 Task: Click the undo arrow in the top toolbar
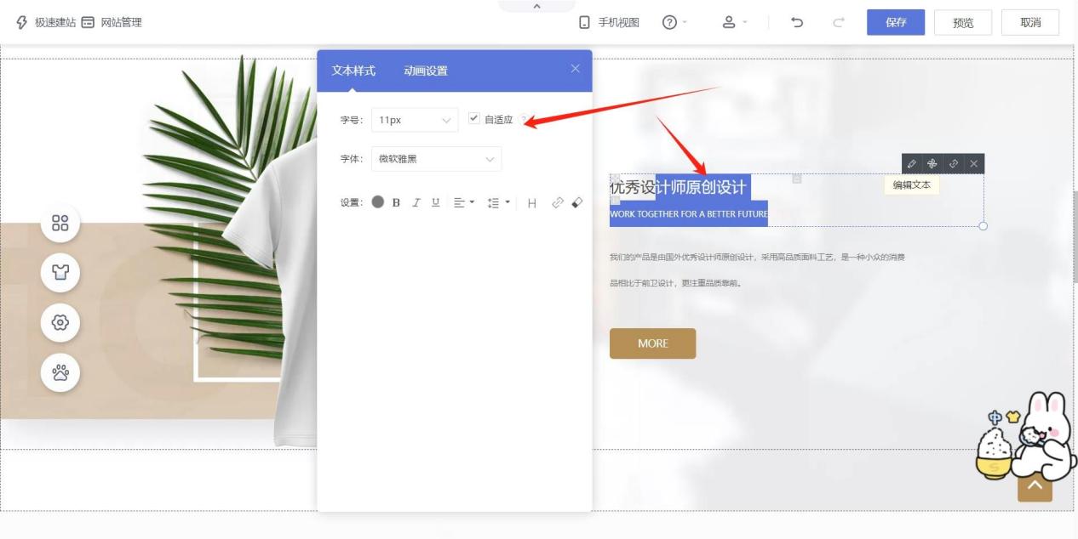(797, 22)
